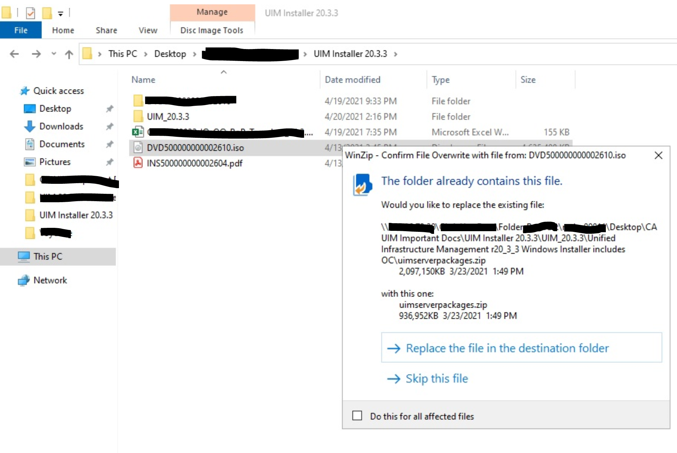
Task: Click the Properties icon in quick access toolbar
Action: 30,13
